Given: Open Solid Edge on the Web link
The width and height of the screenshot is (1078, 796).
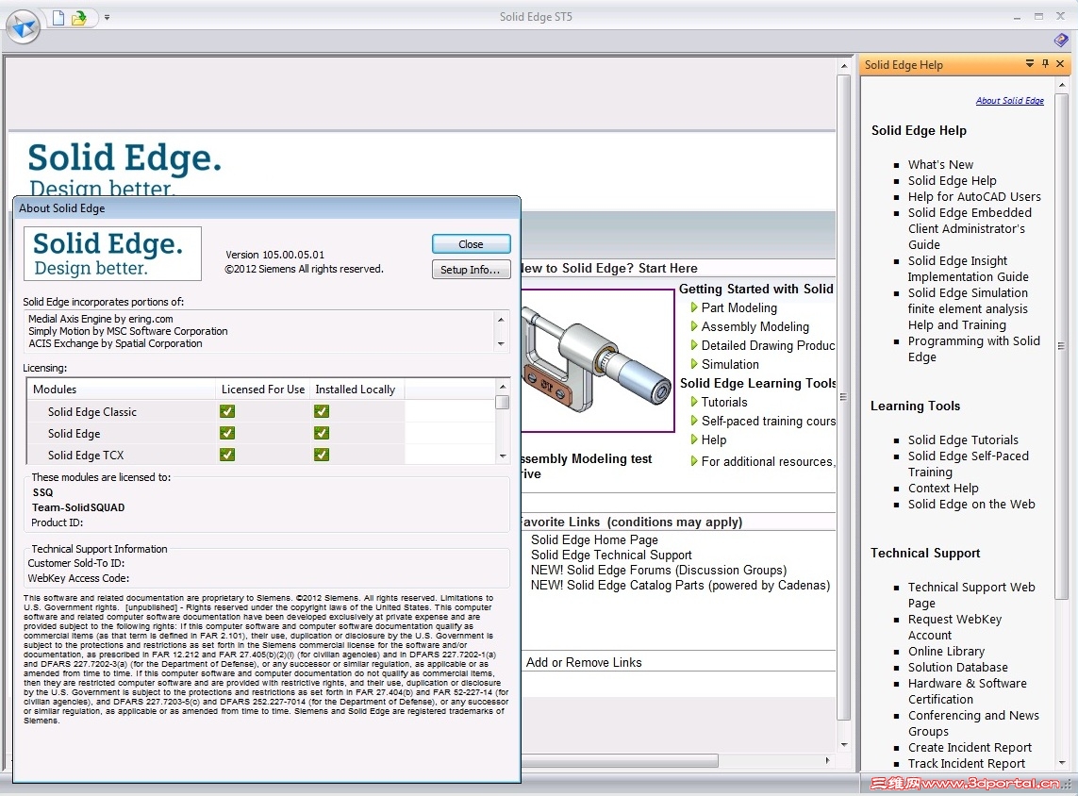Looking at the screenshot, I should point(971,504).
